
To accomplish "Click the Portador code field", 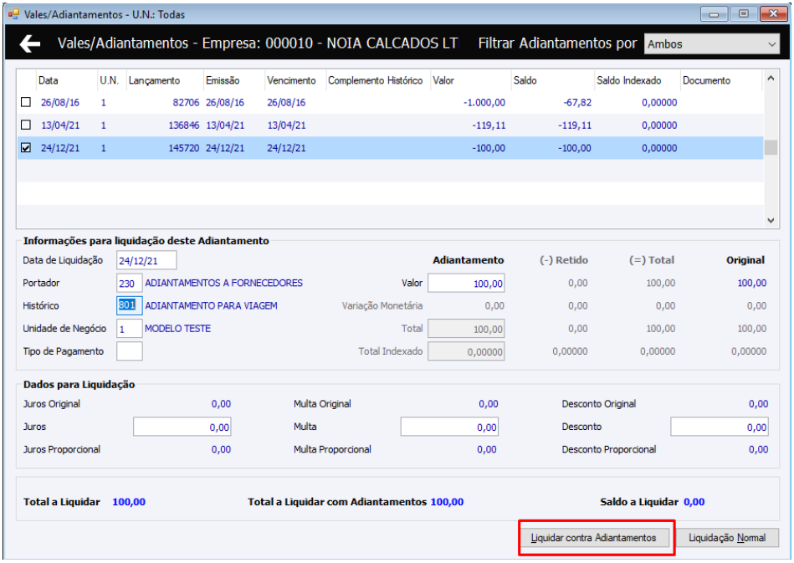I will click(x=129, y=284).
